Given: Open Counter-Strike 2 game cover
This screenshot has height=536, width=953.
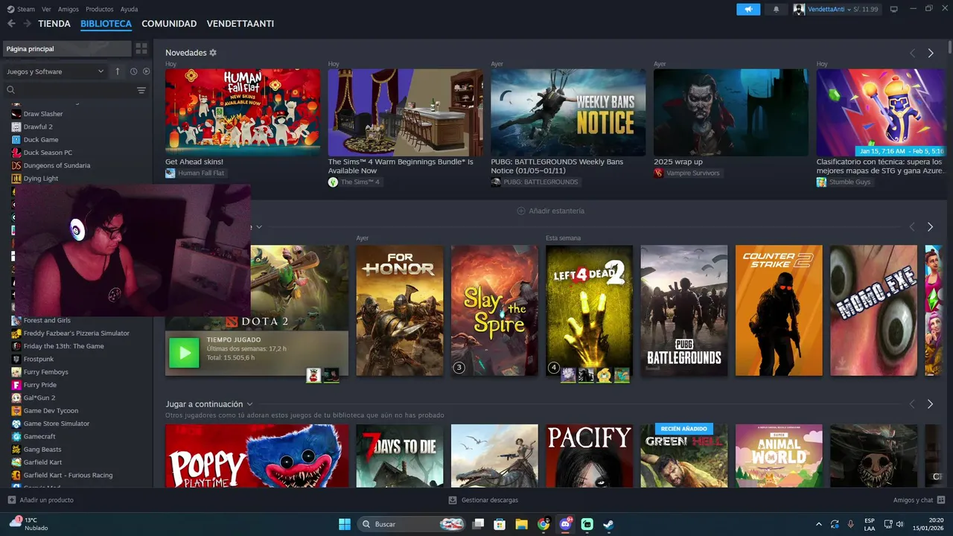Looking at the screenshot, I should [x=779, y=310].
